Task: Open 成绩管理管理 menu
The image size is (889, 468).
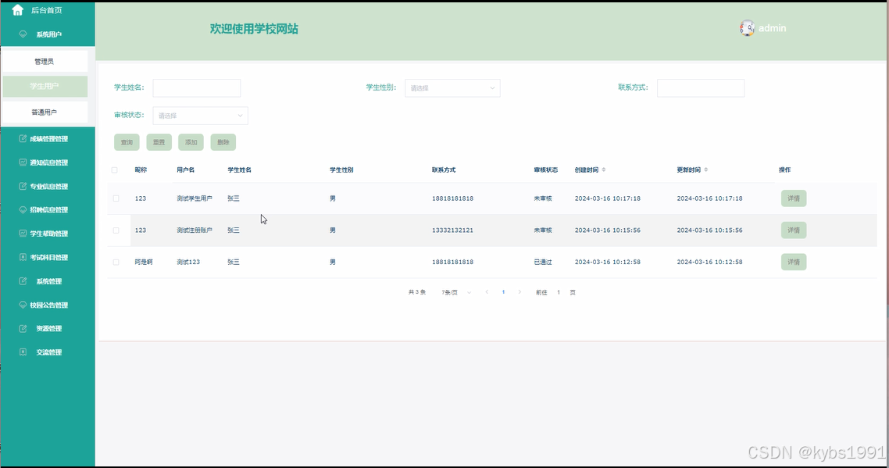Action: pos(48,138)
